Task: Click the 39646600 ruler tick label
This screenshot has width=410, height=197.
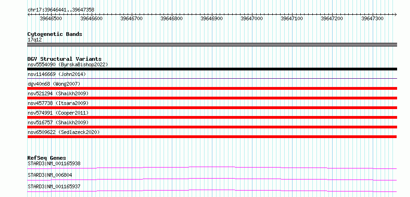Action: (x=92, y=18)
